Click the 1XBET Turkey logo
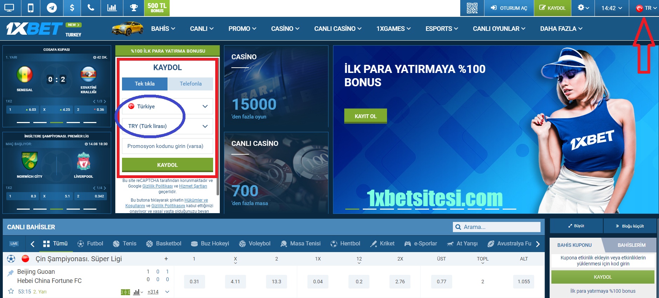 tap(44, 29)
